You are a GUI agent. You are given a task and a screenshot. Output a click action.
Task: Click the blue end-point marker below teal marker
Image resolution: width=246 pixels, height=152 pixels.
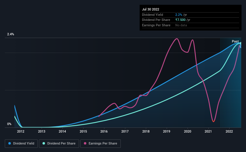click(x=241, y=47)
